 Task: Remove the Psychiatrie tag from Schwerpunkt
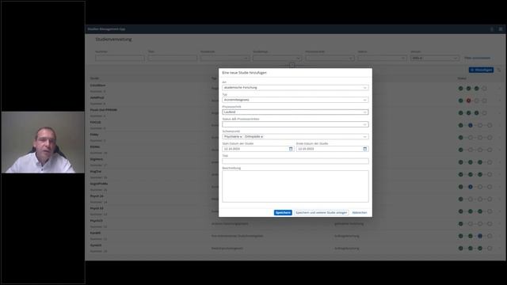241,137
